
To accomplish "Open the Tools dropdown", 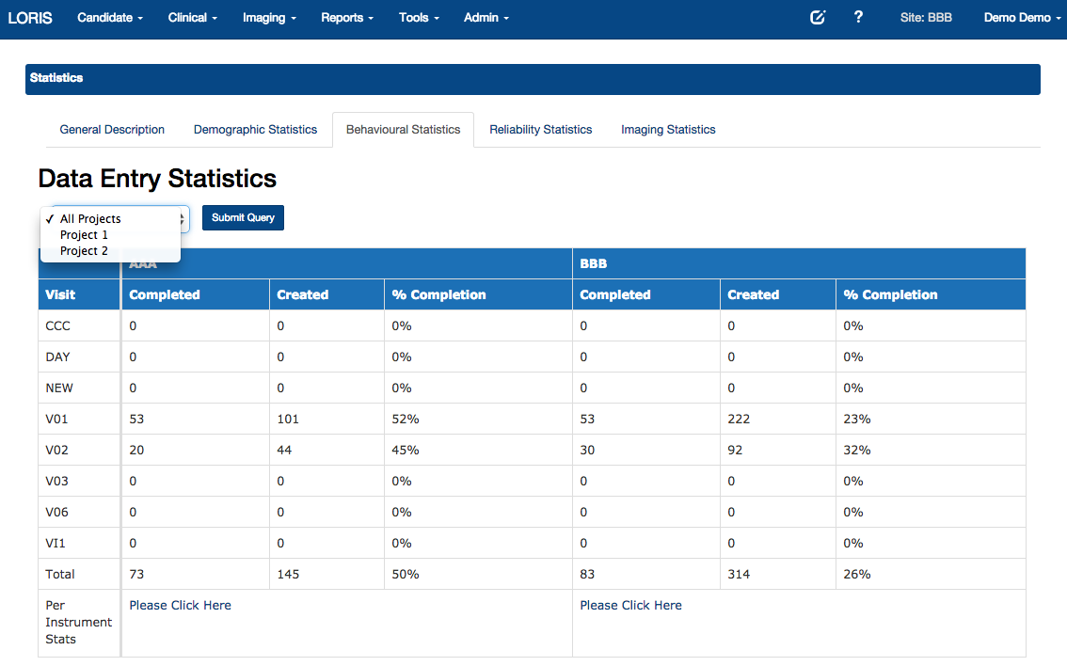I will (x=419, y=18).
